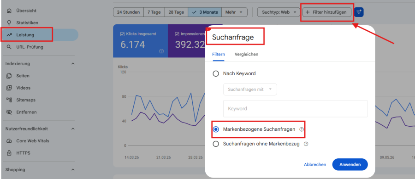Switch to the Filtern tab
Image resolution: width=415 pixels, height=179 pixels.
point(219,55)
